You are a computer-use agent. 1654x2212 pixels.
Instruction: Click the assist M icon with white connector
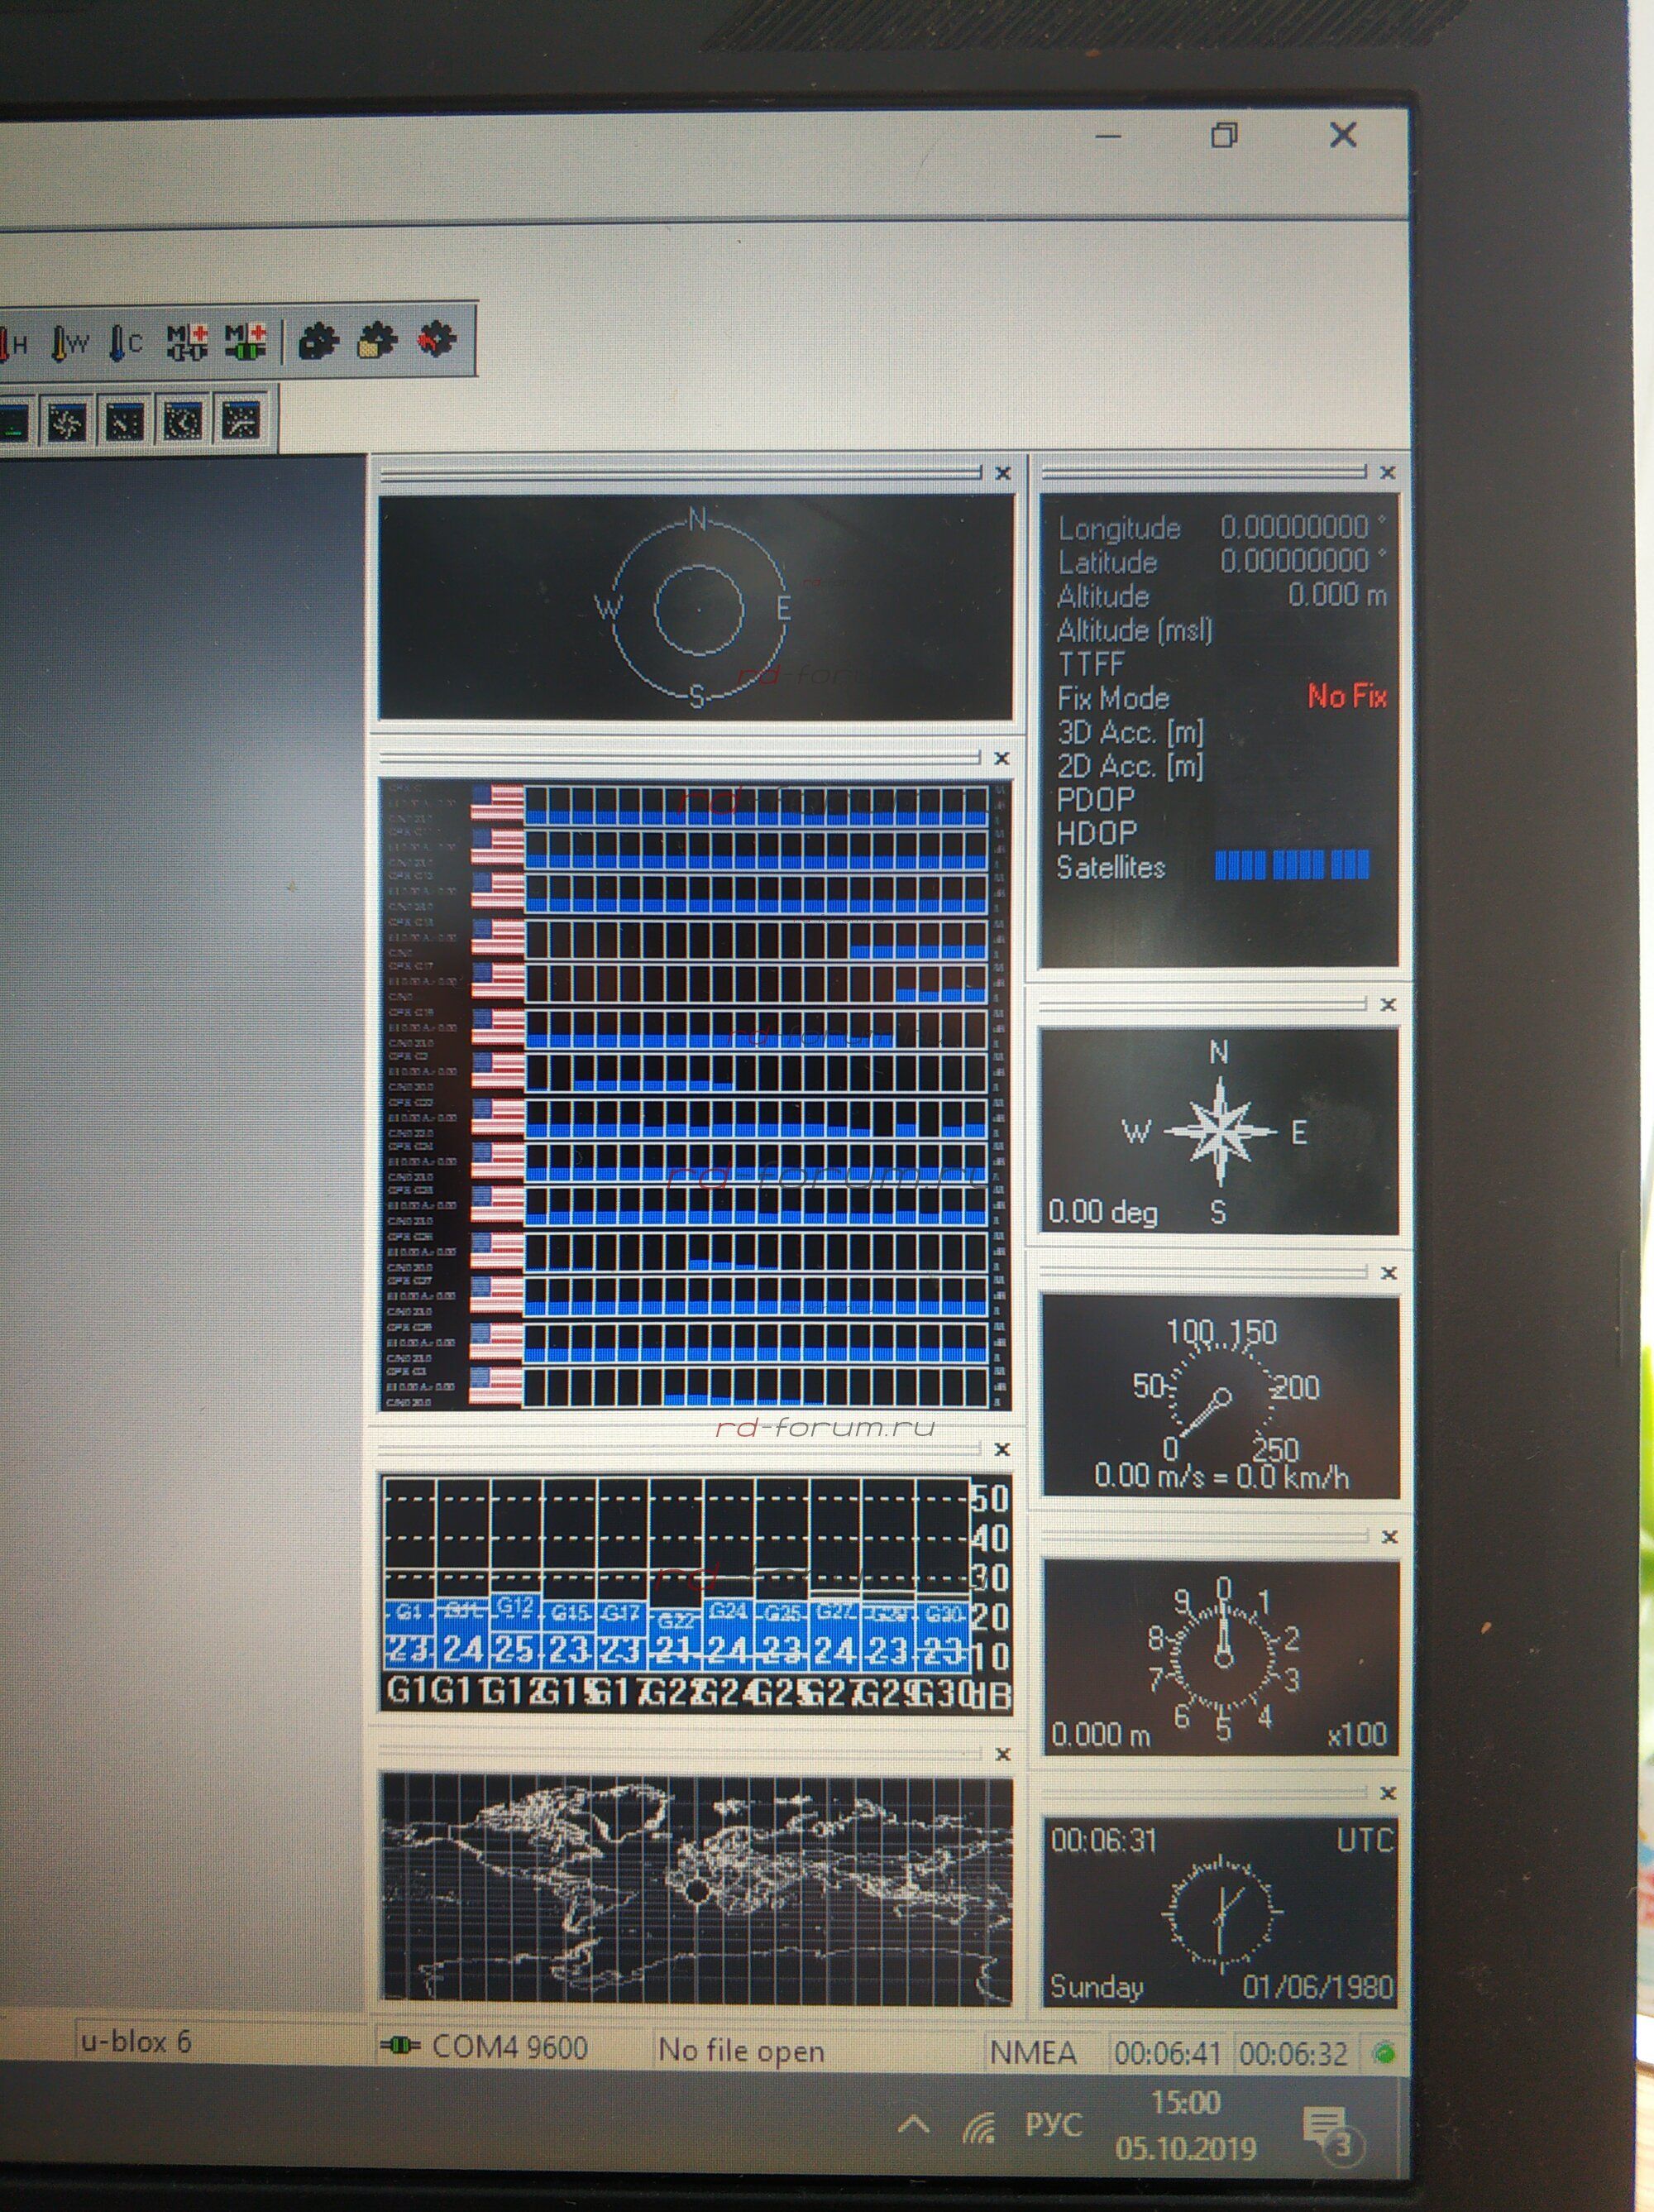(x=187, y=342)
